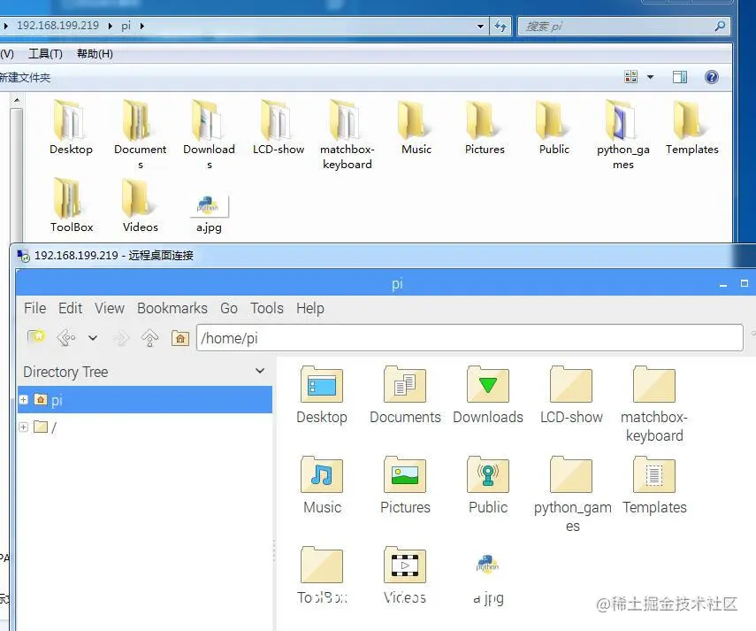
Task: Open the Explorer address bar history dropdown
Action: coord(480,26)
